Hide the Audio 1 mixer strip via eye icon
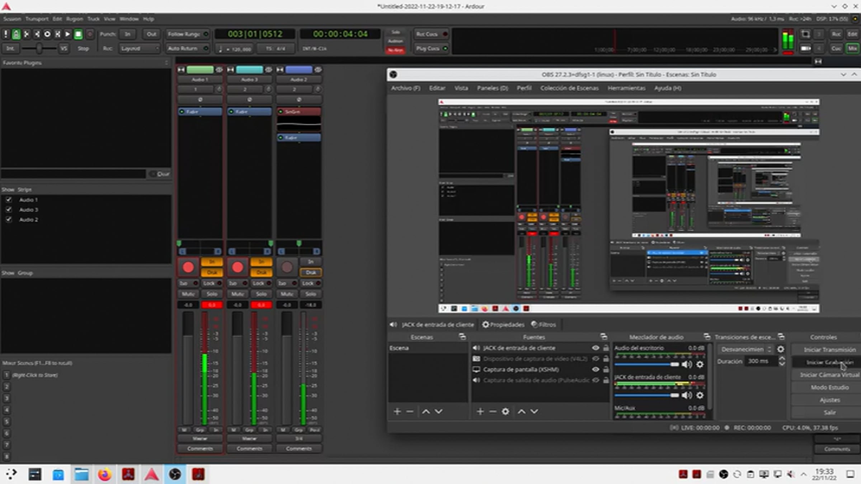861x484 pixels. (x=219, y=70)
